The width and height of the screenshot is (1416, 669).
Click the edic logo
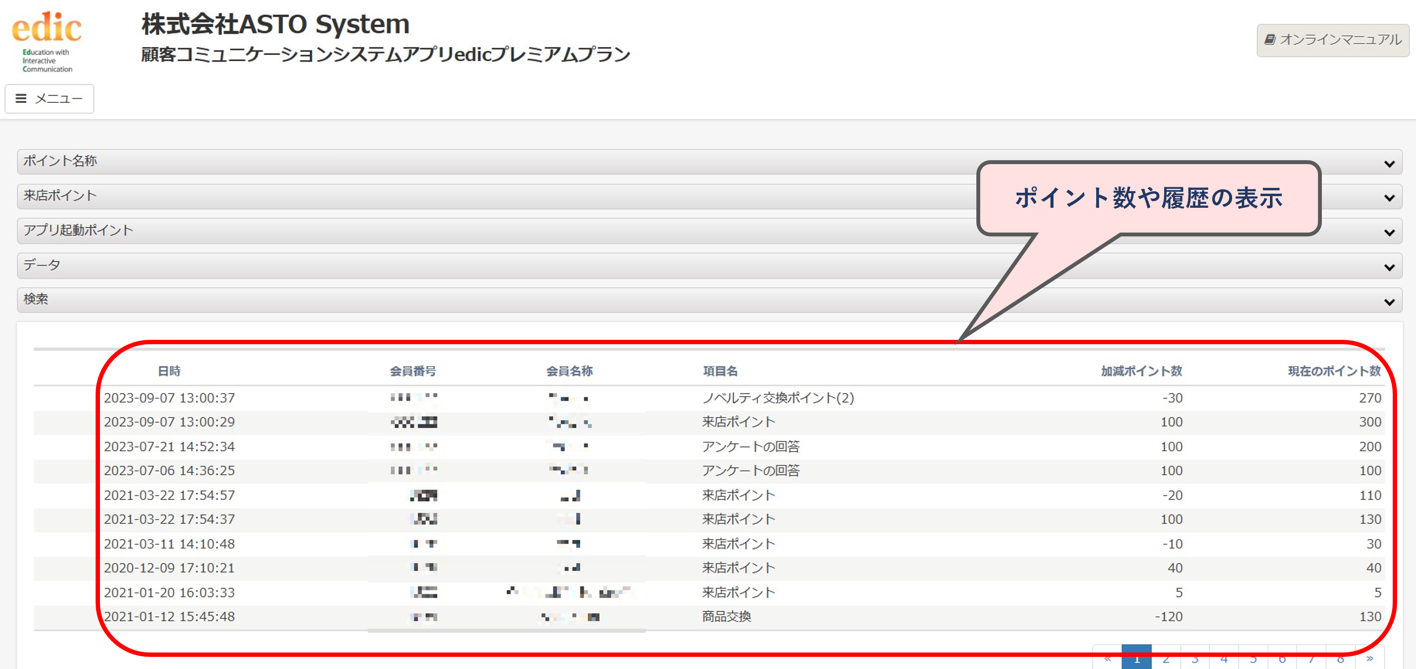[46, 41]
